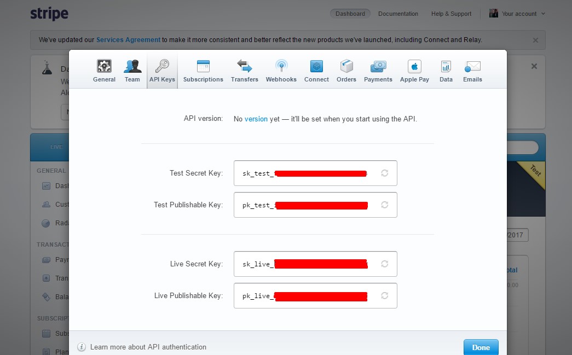Open the Apple Pay tab
Screen dimensions: 572x355
pyautogui.click(x=414, y=71)
